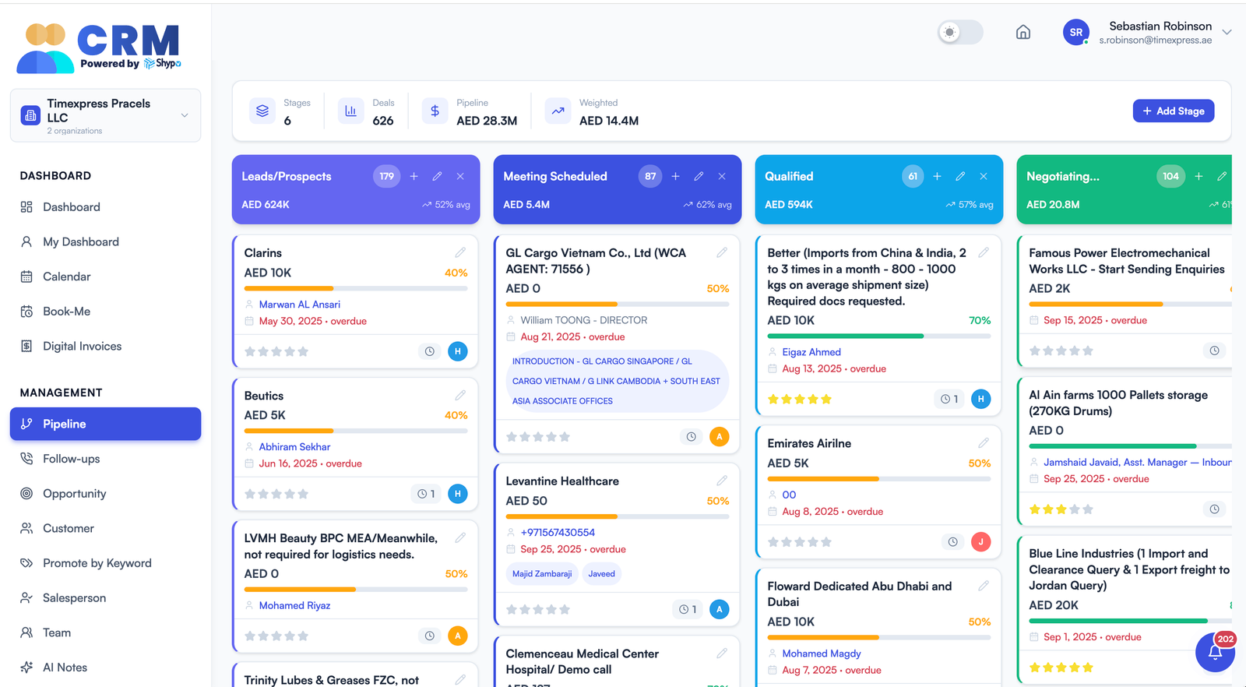The height and width of the screenshot is (687, 1246).
Task: Click star rating on Emirates Airilne card
Action: (800, 542)
